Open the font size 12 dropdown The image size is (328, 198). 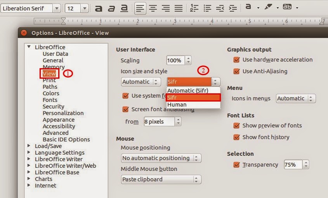(x=85, y=9)
